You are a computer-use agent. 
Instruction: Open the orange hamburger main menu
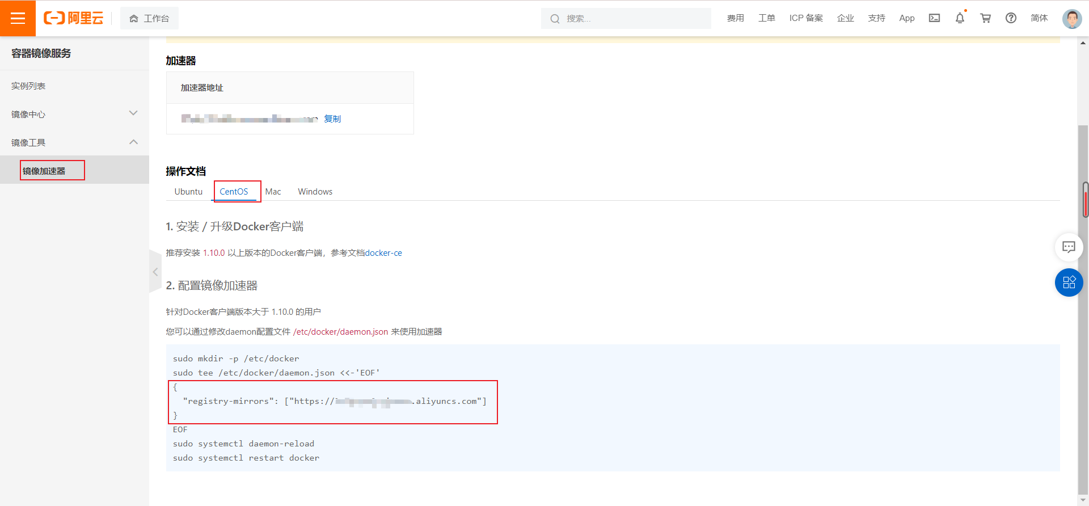coord(18,18)
